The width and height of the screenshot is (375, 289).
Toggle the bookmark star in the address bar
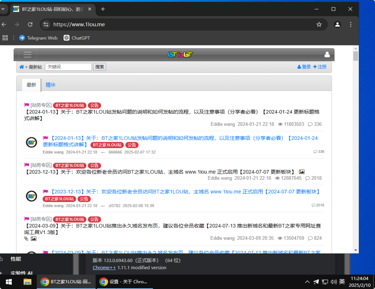(319, 24)
